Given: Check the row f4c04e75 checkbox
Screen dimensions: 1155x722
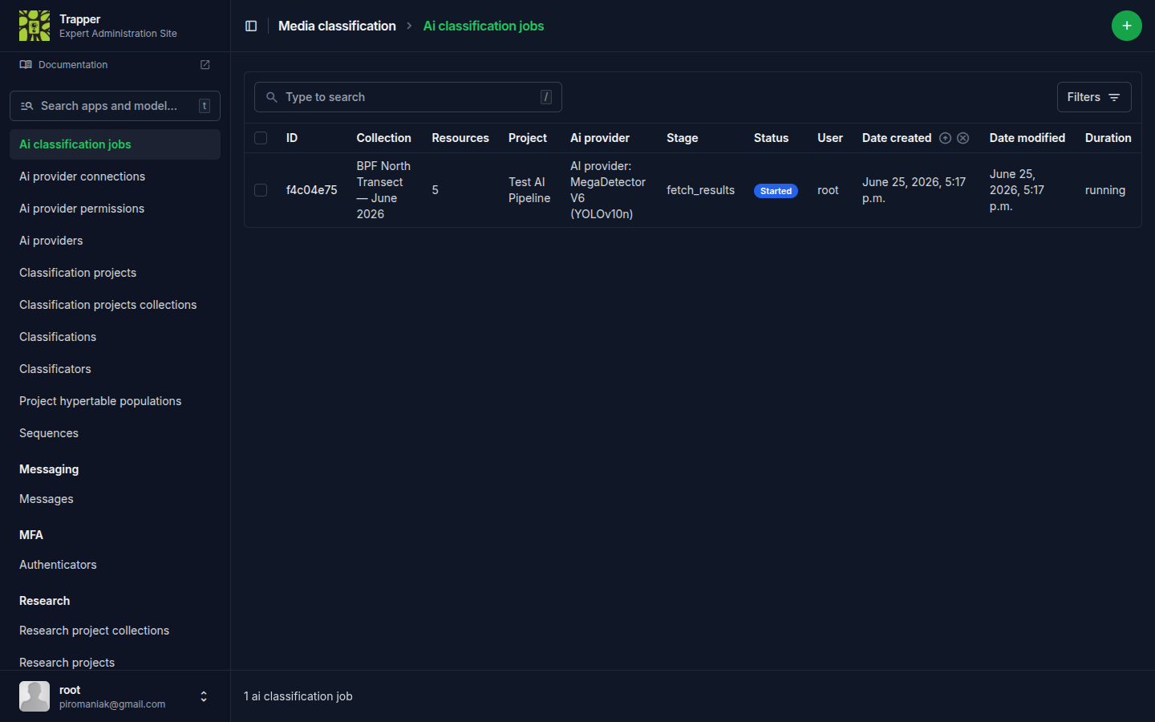Looking at the screenshot, I should (x=261, y=190).
